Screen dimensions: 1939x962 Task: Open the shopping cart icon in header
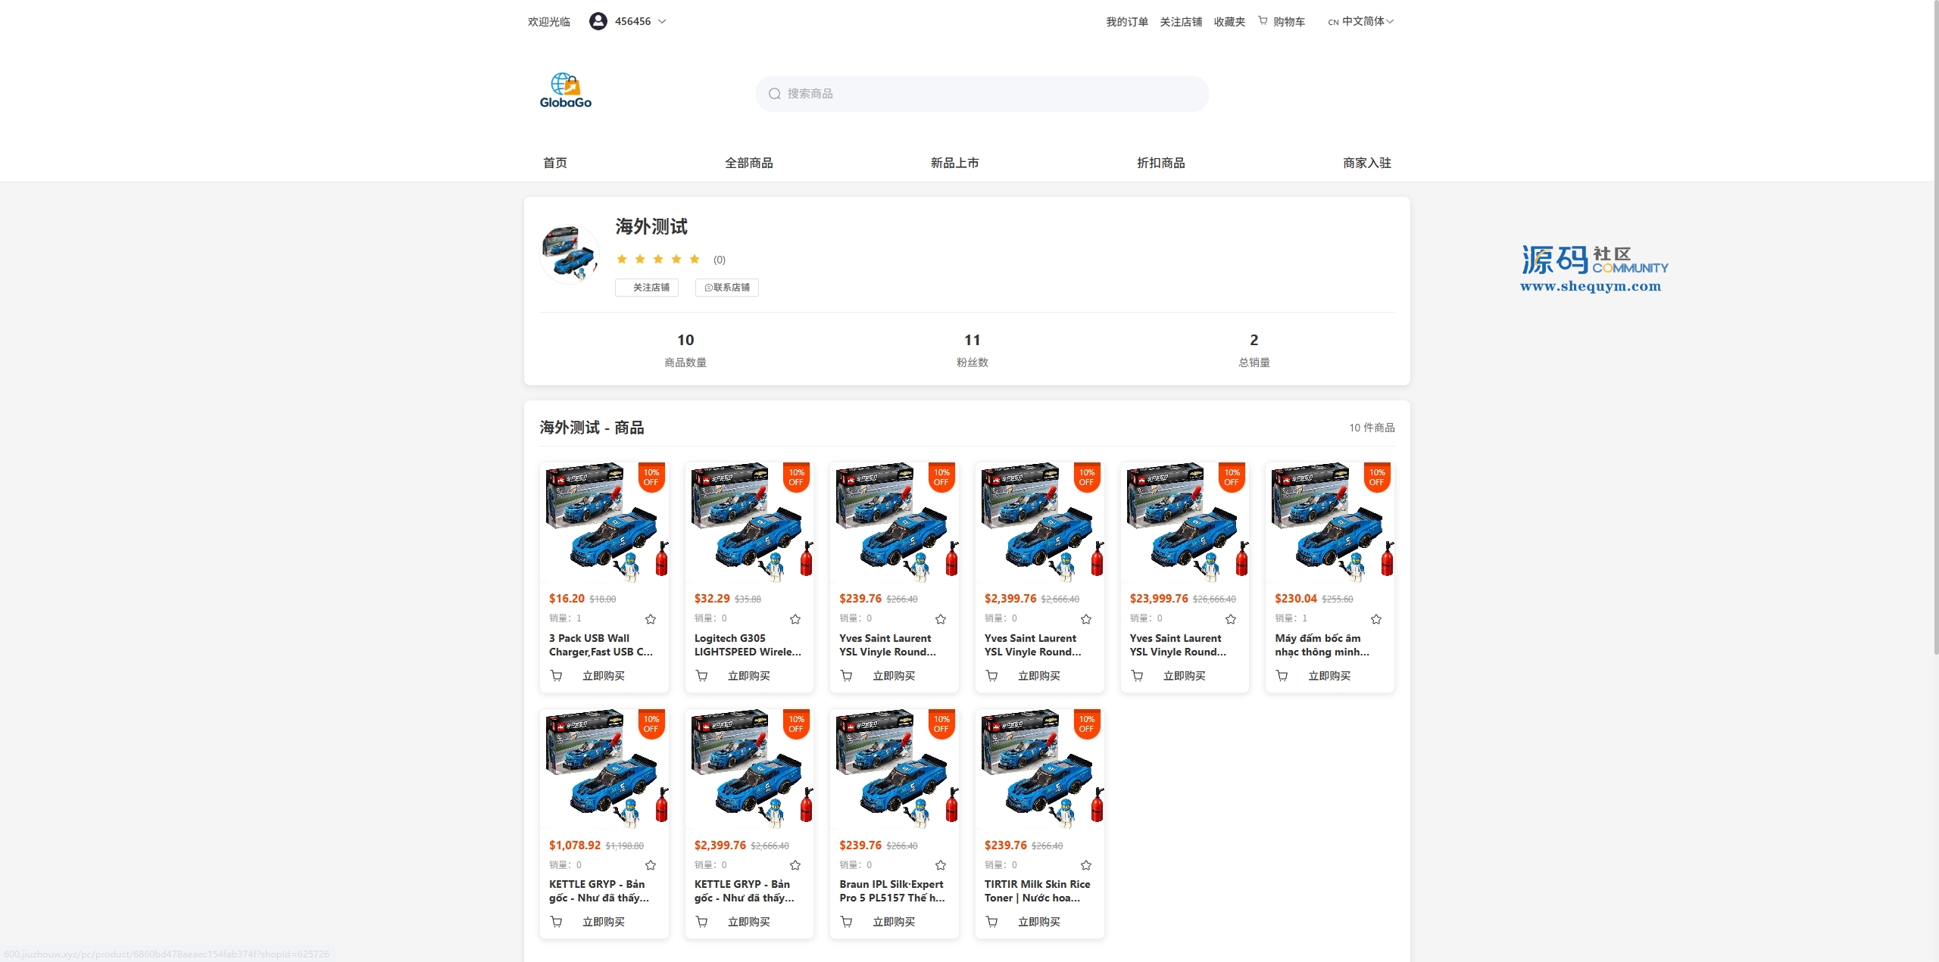(1263, 21)
